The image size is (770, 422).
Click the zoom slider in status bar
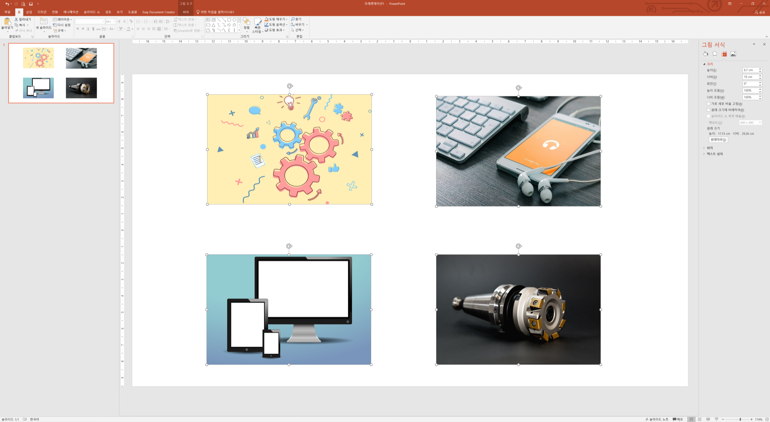click(740, 419)
